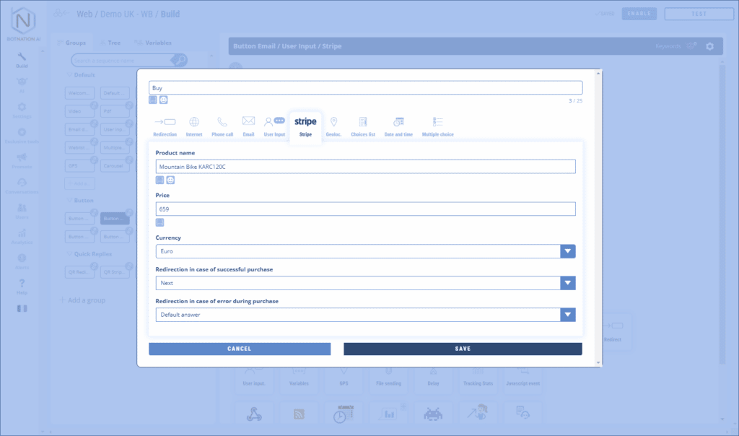This screenshot has width=739, height=436.
Task: Click the Buy button title field
Action: pyautogui.click(x=365, y=87)
